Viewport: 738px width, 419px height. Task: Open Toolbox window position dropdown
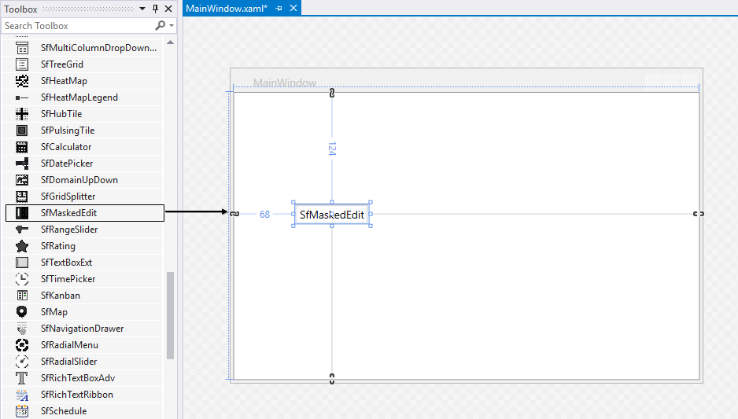(x=142, y=9)
